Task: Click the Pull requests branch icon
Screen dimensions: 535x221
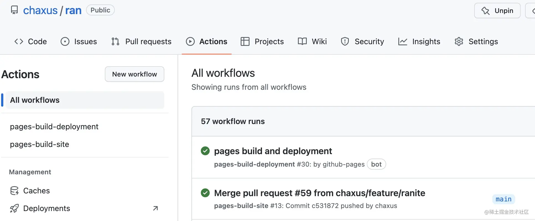Action: (115, 41)
